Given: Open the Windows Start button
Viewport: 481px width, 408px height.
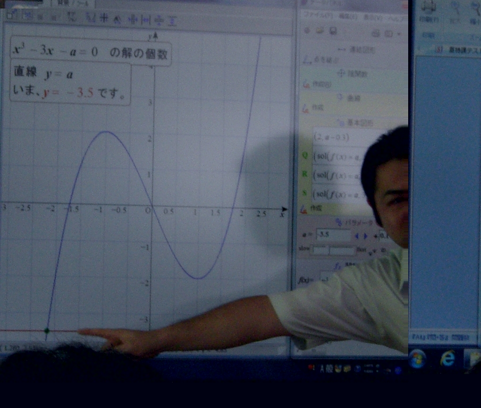Looking at the screenshot, I should pyautogui.click(x=418, y=359).
